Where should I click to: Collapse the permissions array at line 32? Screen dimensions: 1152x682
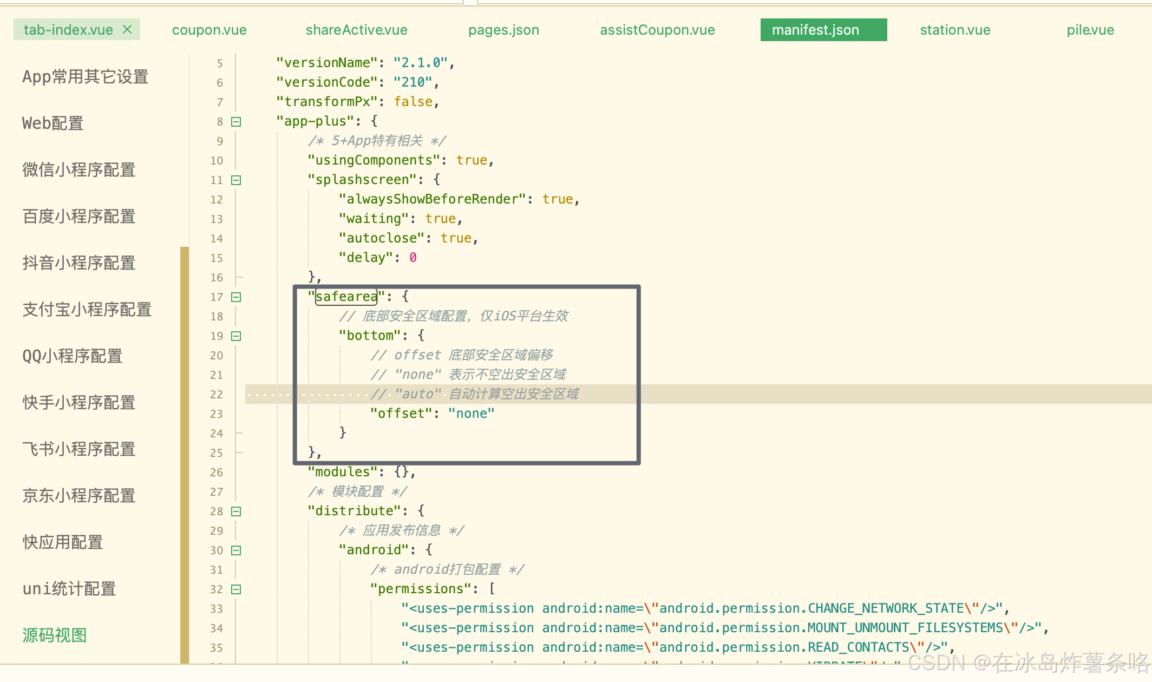click(236, 589)
